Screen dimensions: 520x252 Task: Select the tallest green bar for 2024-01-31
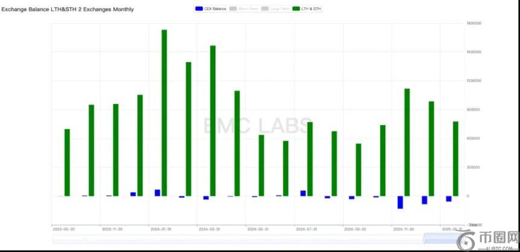164,112
